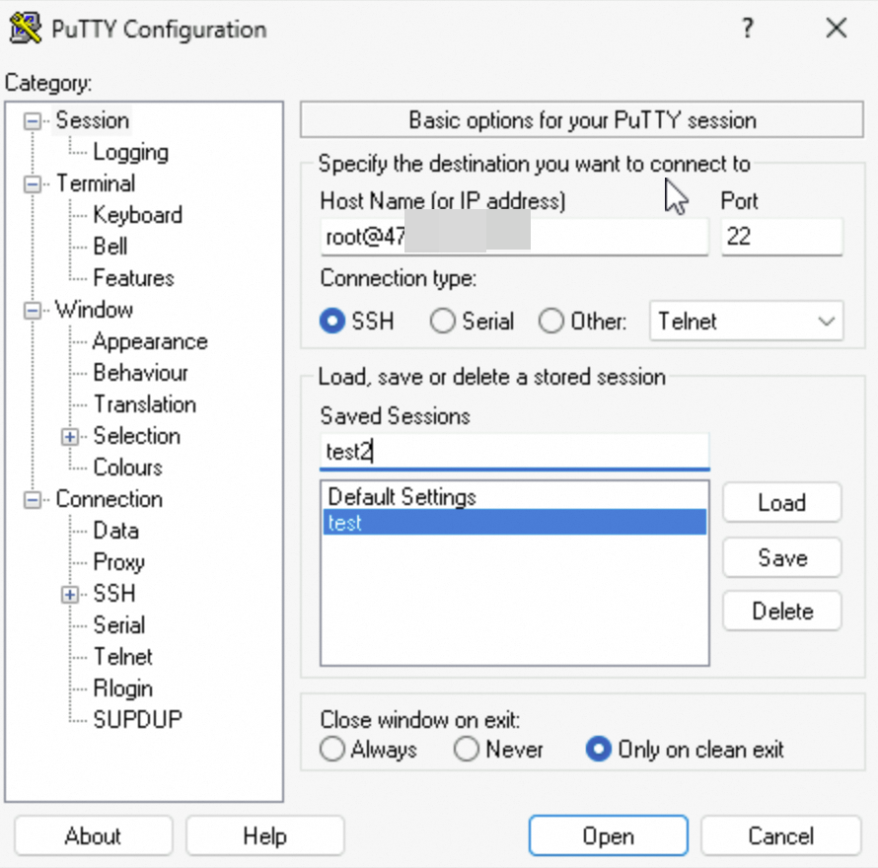Viewport: 878px width, 868px height.
Task: Choose Serial connection type radio
Action: [x=443, y=322]
